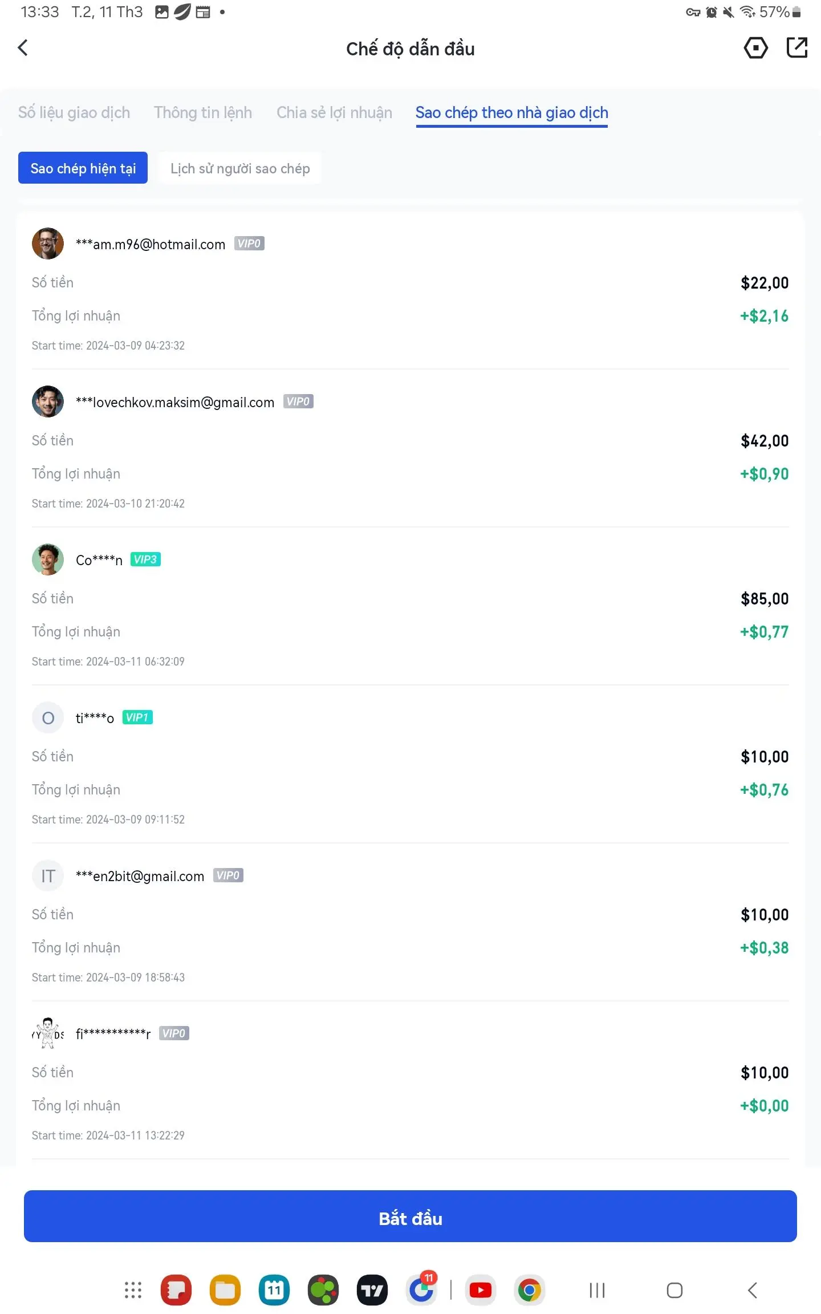Open the calendar app icon showing 11
The image size is (821, 1314).
tap(274, 1290)
